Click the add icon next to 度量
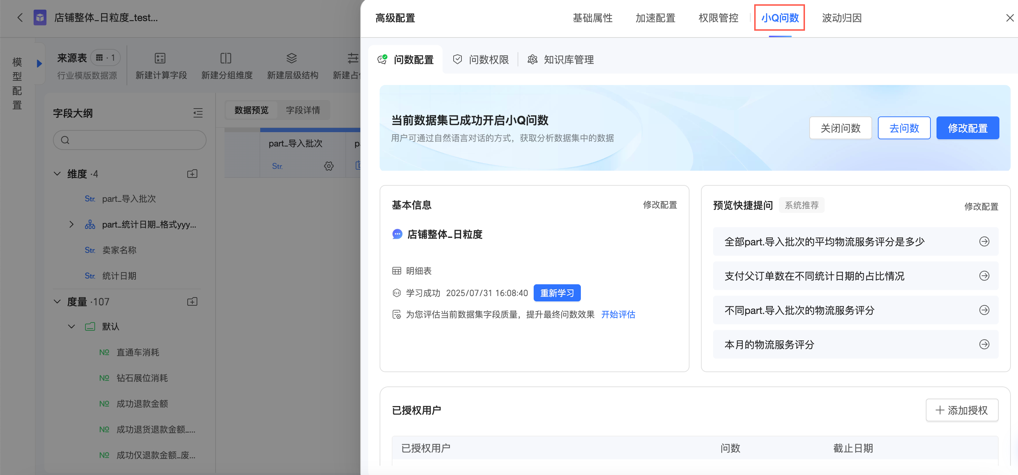Image resolution: width=1018 pixels, height=475 pixels. point(192,302)
